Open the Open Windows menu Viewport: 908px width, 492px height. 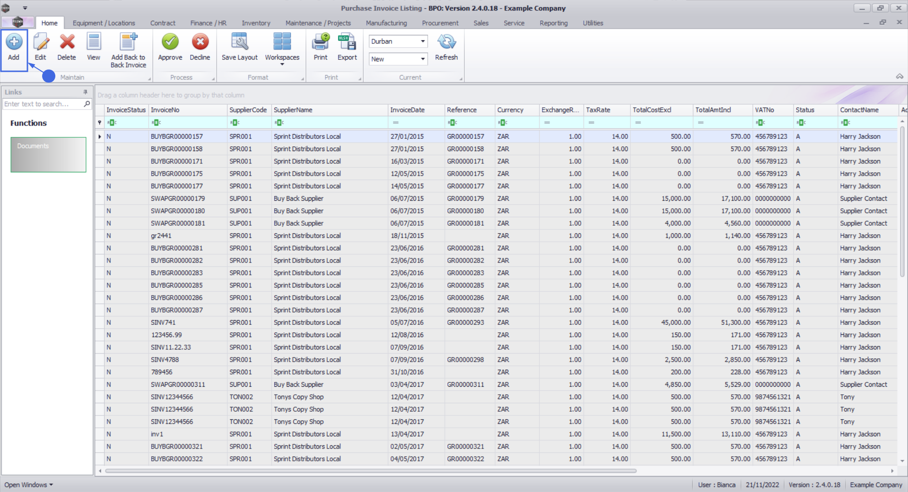28,485
